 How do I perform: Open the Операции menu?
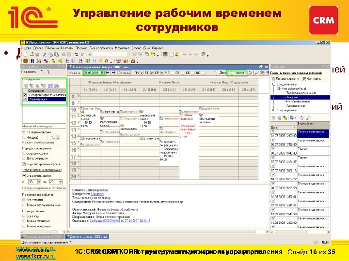(x=52, y=48)
